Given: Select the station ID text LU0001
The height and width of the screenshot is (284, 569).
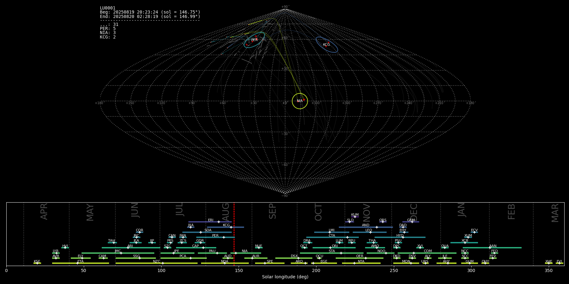Looking at the screenshot, I should click(107, 8).
